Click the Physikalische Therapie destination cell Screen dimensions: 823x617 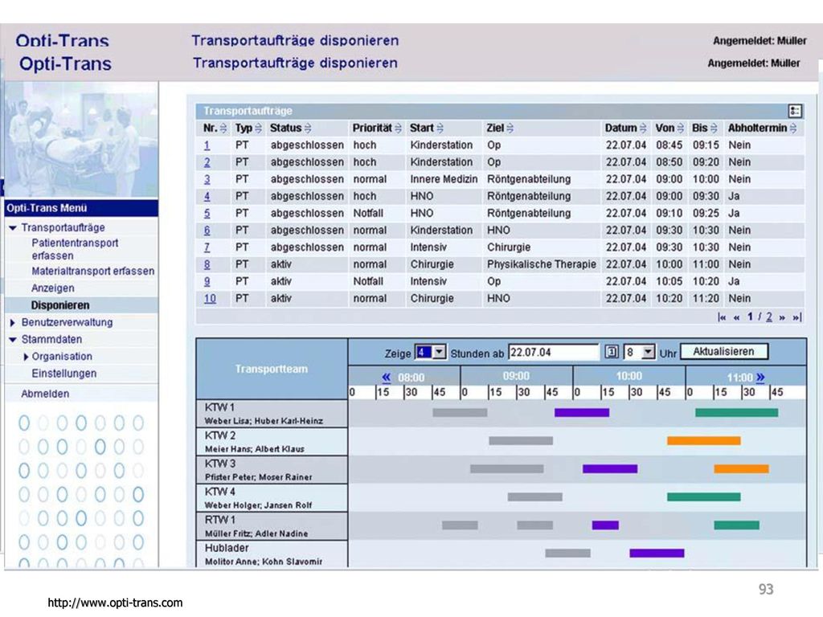542,264
